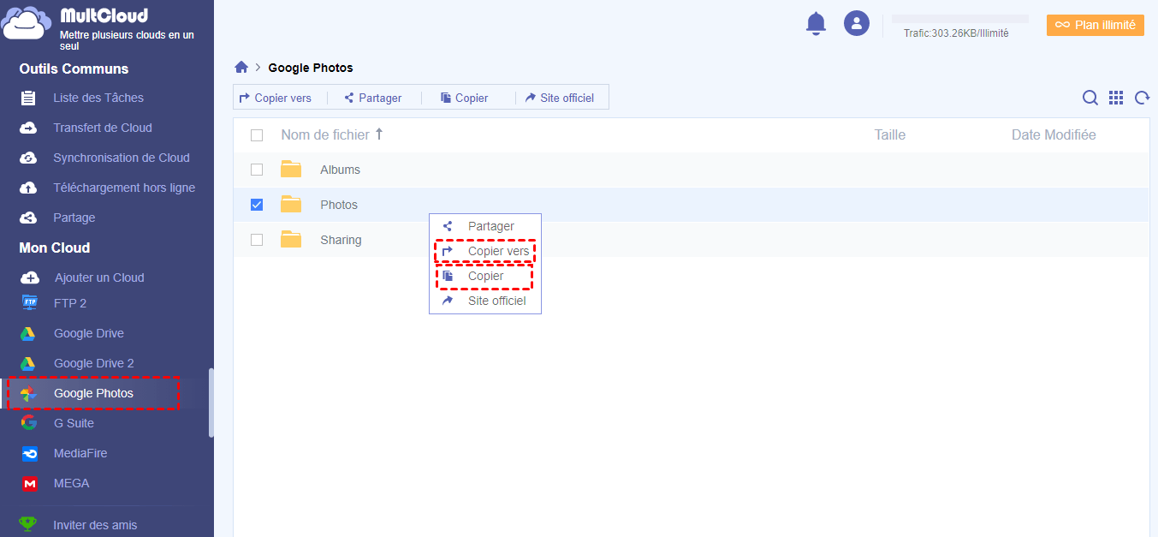Open the Sharing folder name
This screenshot has height=537, width=1158.
click(341, 240)
